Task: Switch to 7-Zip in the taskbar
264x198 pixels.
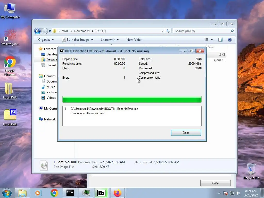Action: 102,193
